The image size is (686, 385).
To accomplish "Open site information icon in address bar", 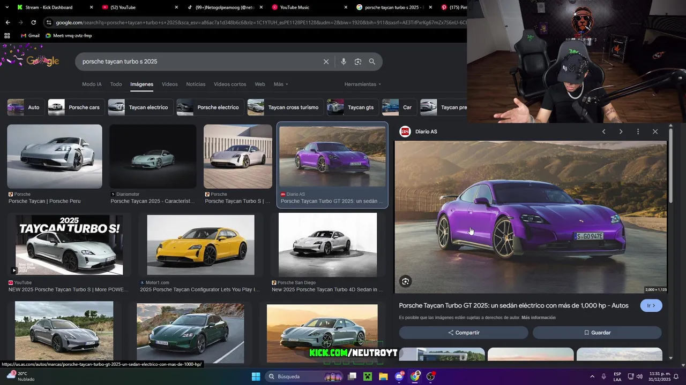I will (x=49, y=22).
